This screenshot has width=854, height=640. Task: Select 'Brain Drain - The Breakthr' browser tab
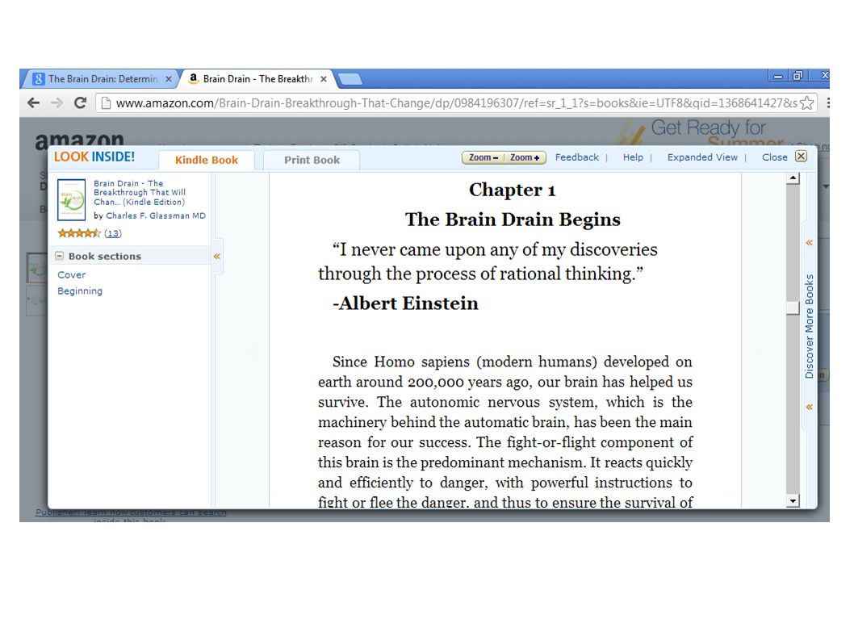click(257, 79)
